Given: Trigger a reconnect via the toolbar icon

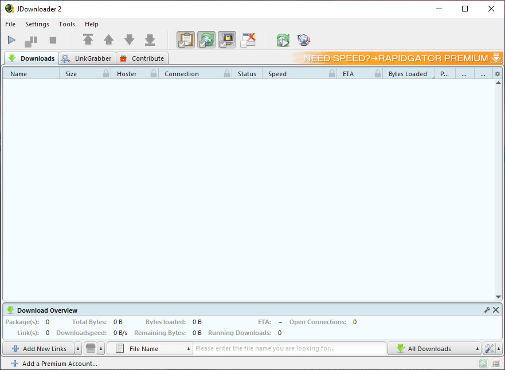Looking at the screenshot, I should (283, 40).
